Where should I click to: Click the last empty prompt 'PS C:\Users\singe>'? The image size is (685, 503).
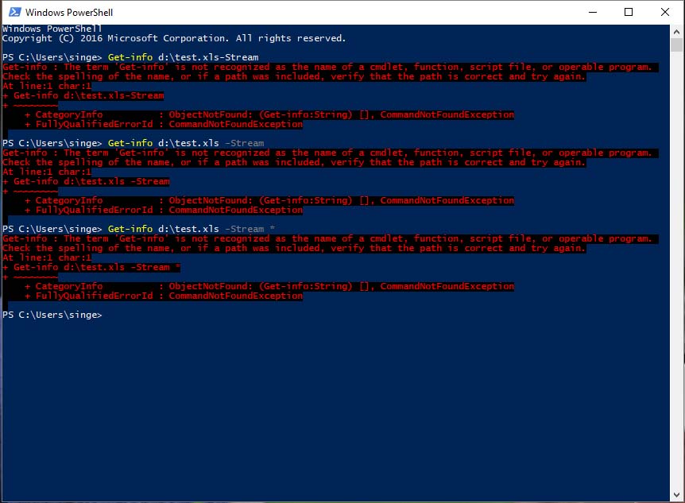point(52,315)
